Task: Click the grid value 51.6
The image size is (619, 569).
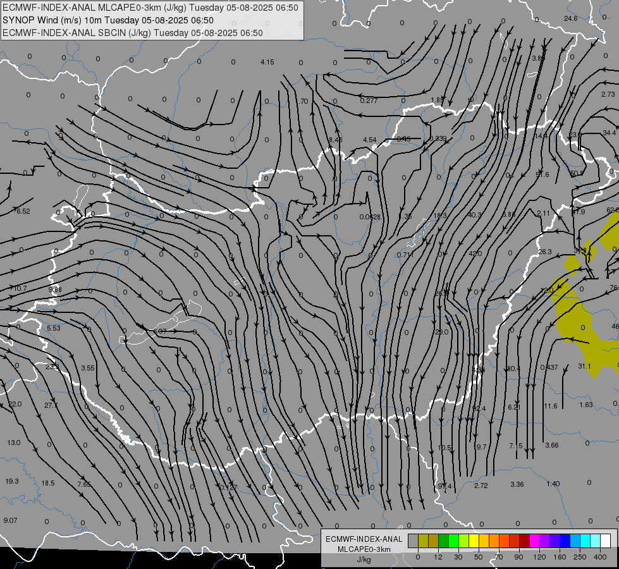Action: point(542,174)
